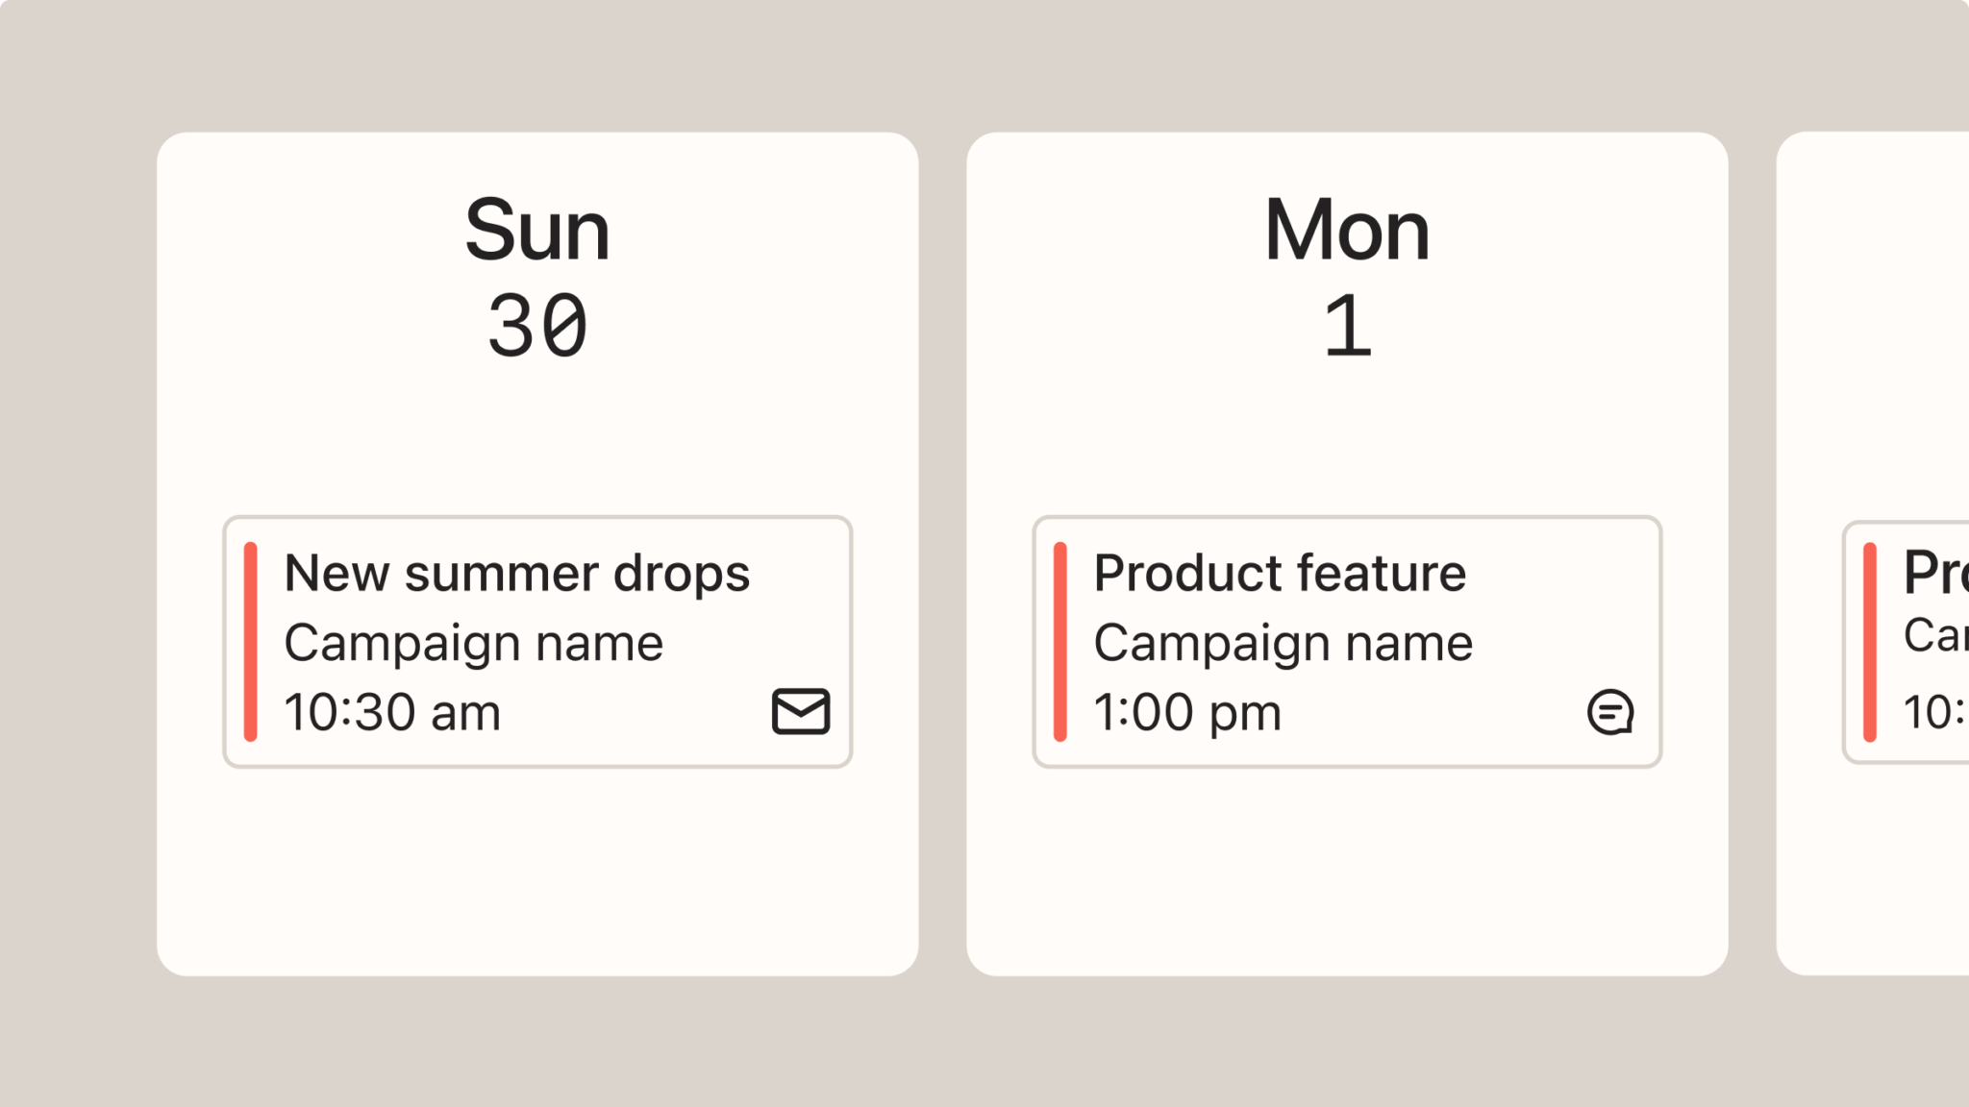Select the Mon day header

point(1347,230)
